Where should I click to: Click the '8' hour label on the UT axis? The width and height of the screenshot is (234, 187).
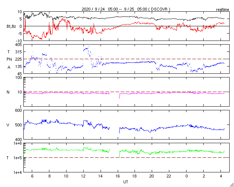tap(49, 176)
